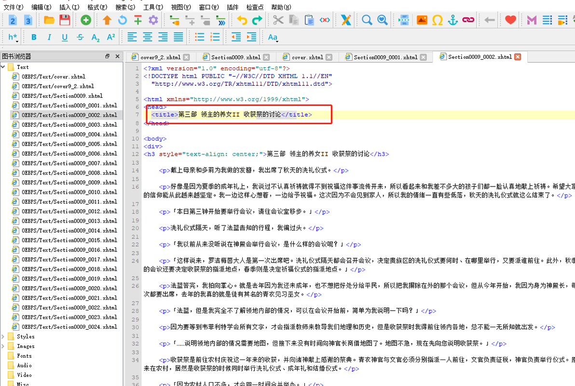Close the Section0009_0002.xhtml tab
Viewport: 575px width, 386px height.
coord(518,57)
